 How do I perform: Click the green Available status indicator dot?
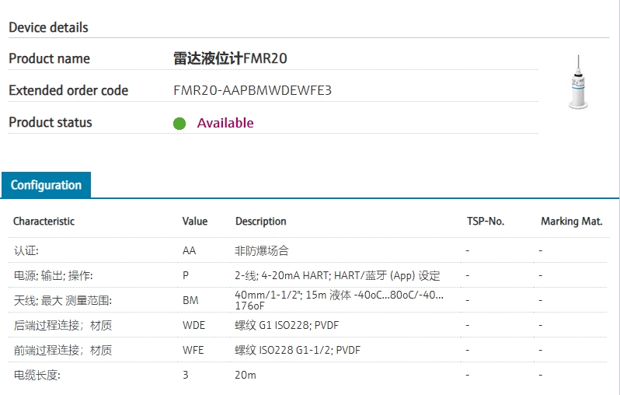coord(179,123)
